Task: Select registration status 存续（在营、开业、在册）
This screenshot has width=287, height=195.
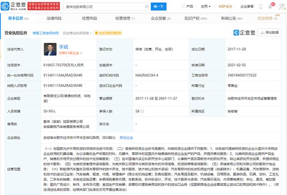Action: click(154, 49)
